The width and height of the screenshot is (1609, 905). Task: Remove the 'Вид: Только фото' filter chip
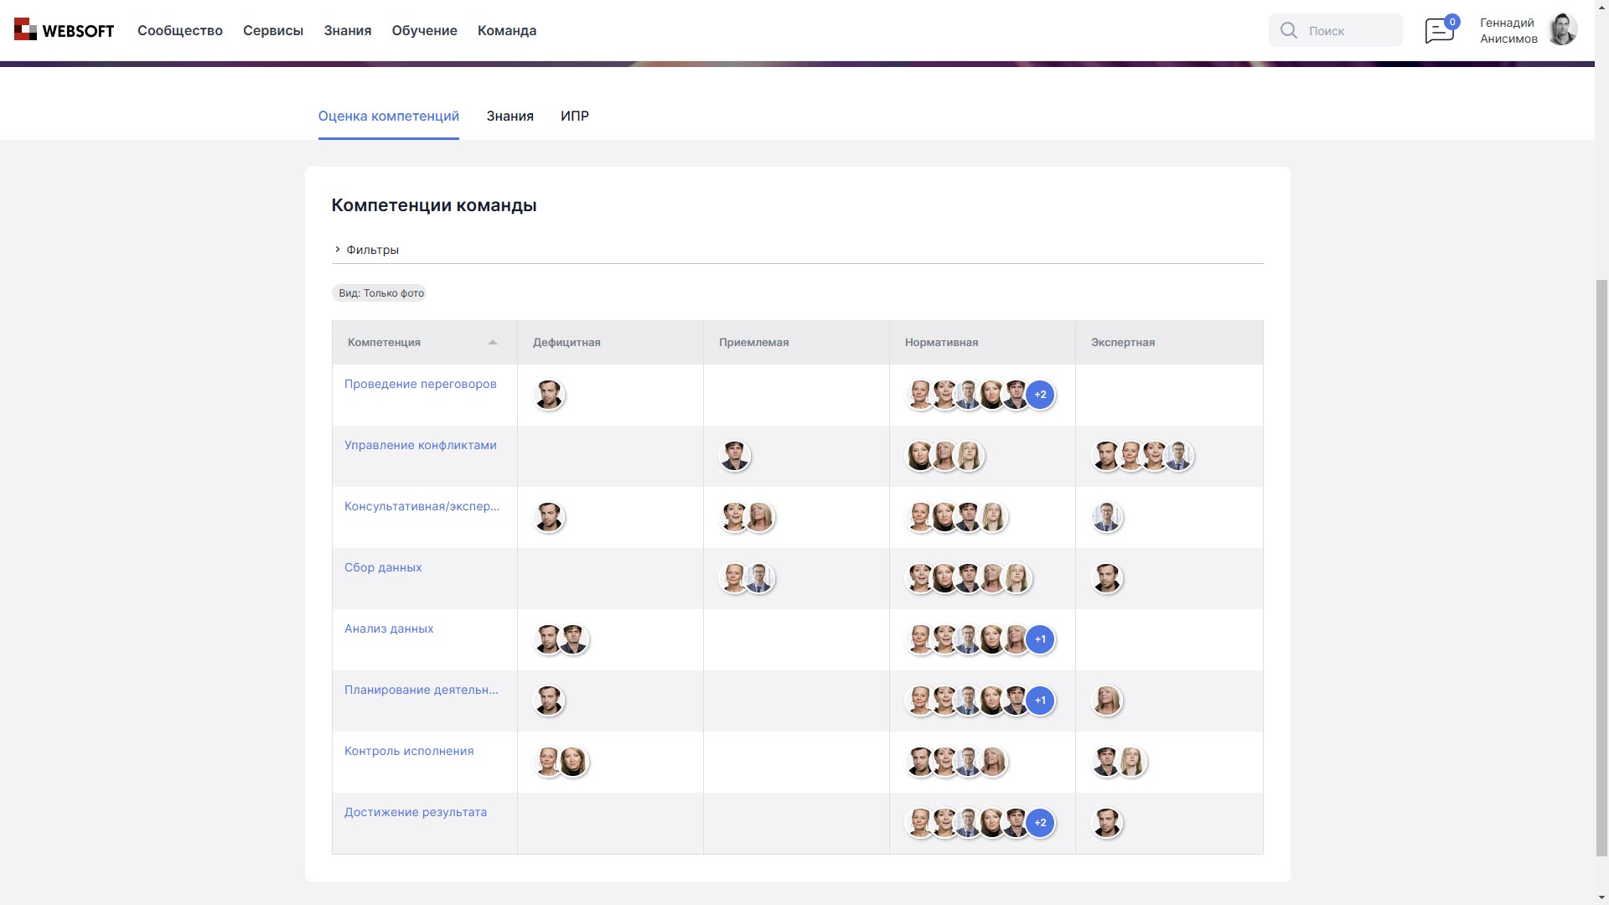pyautogui.click(x=380, y=292)
